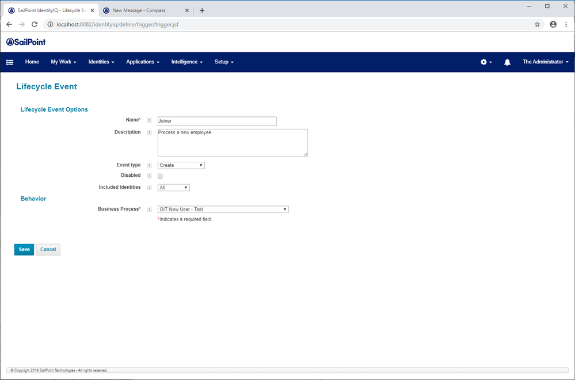The height and width of the screenshot is (380, 575).
Task: Open the Event type dropdown
Action: click(181, 166)
